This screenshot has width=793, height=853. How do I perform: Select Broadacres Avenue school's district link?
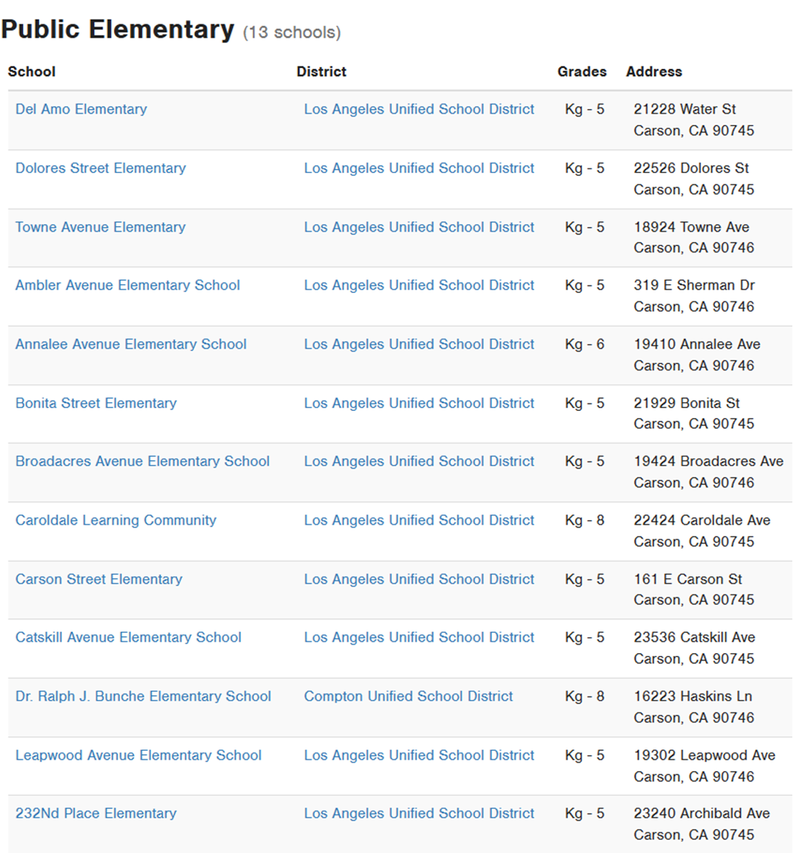[420, 461]
